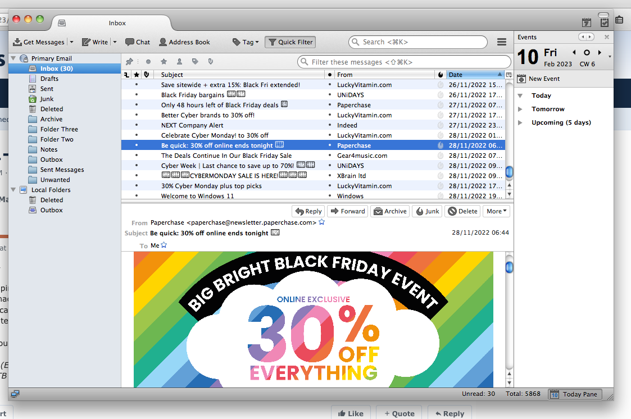This screenshot has width=631, height=419.
Task: Archive the selected message
Action: (x=390, y=211)
